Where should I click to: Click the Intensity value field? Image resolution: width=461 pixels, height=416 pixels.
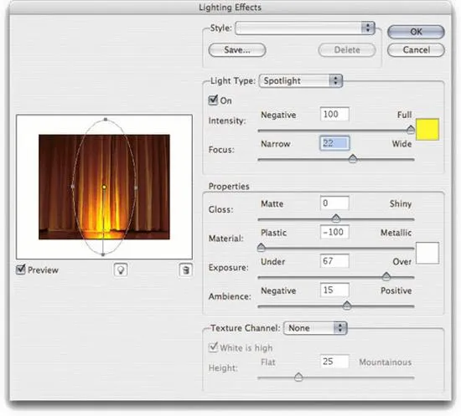tap(334, 114)
